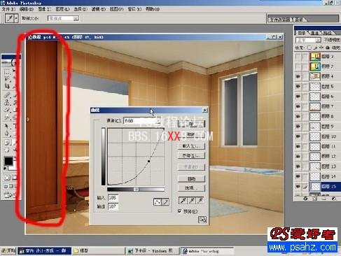
Task: Select the white point eyedropper in Curves
Action: click(x=200, y=201)
